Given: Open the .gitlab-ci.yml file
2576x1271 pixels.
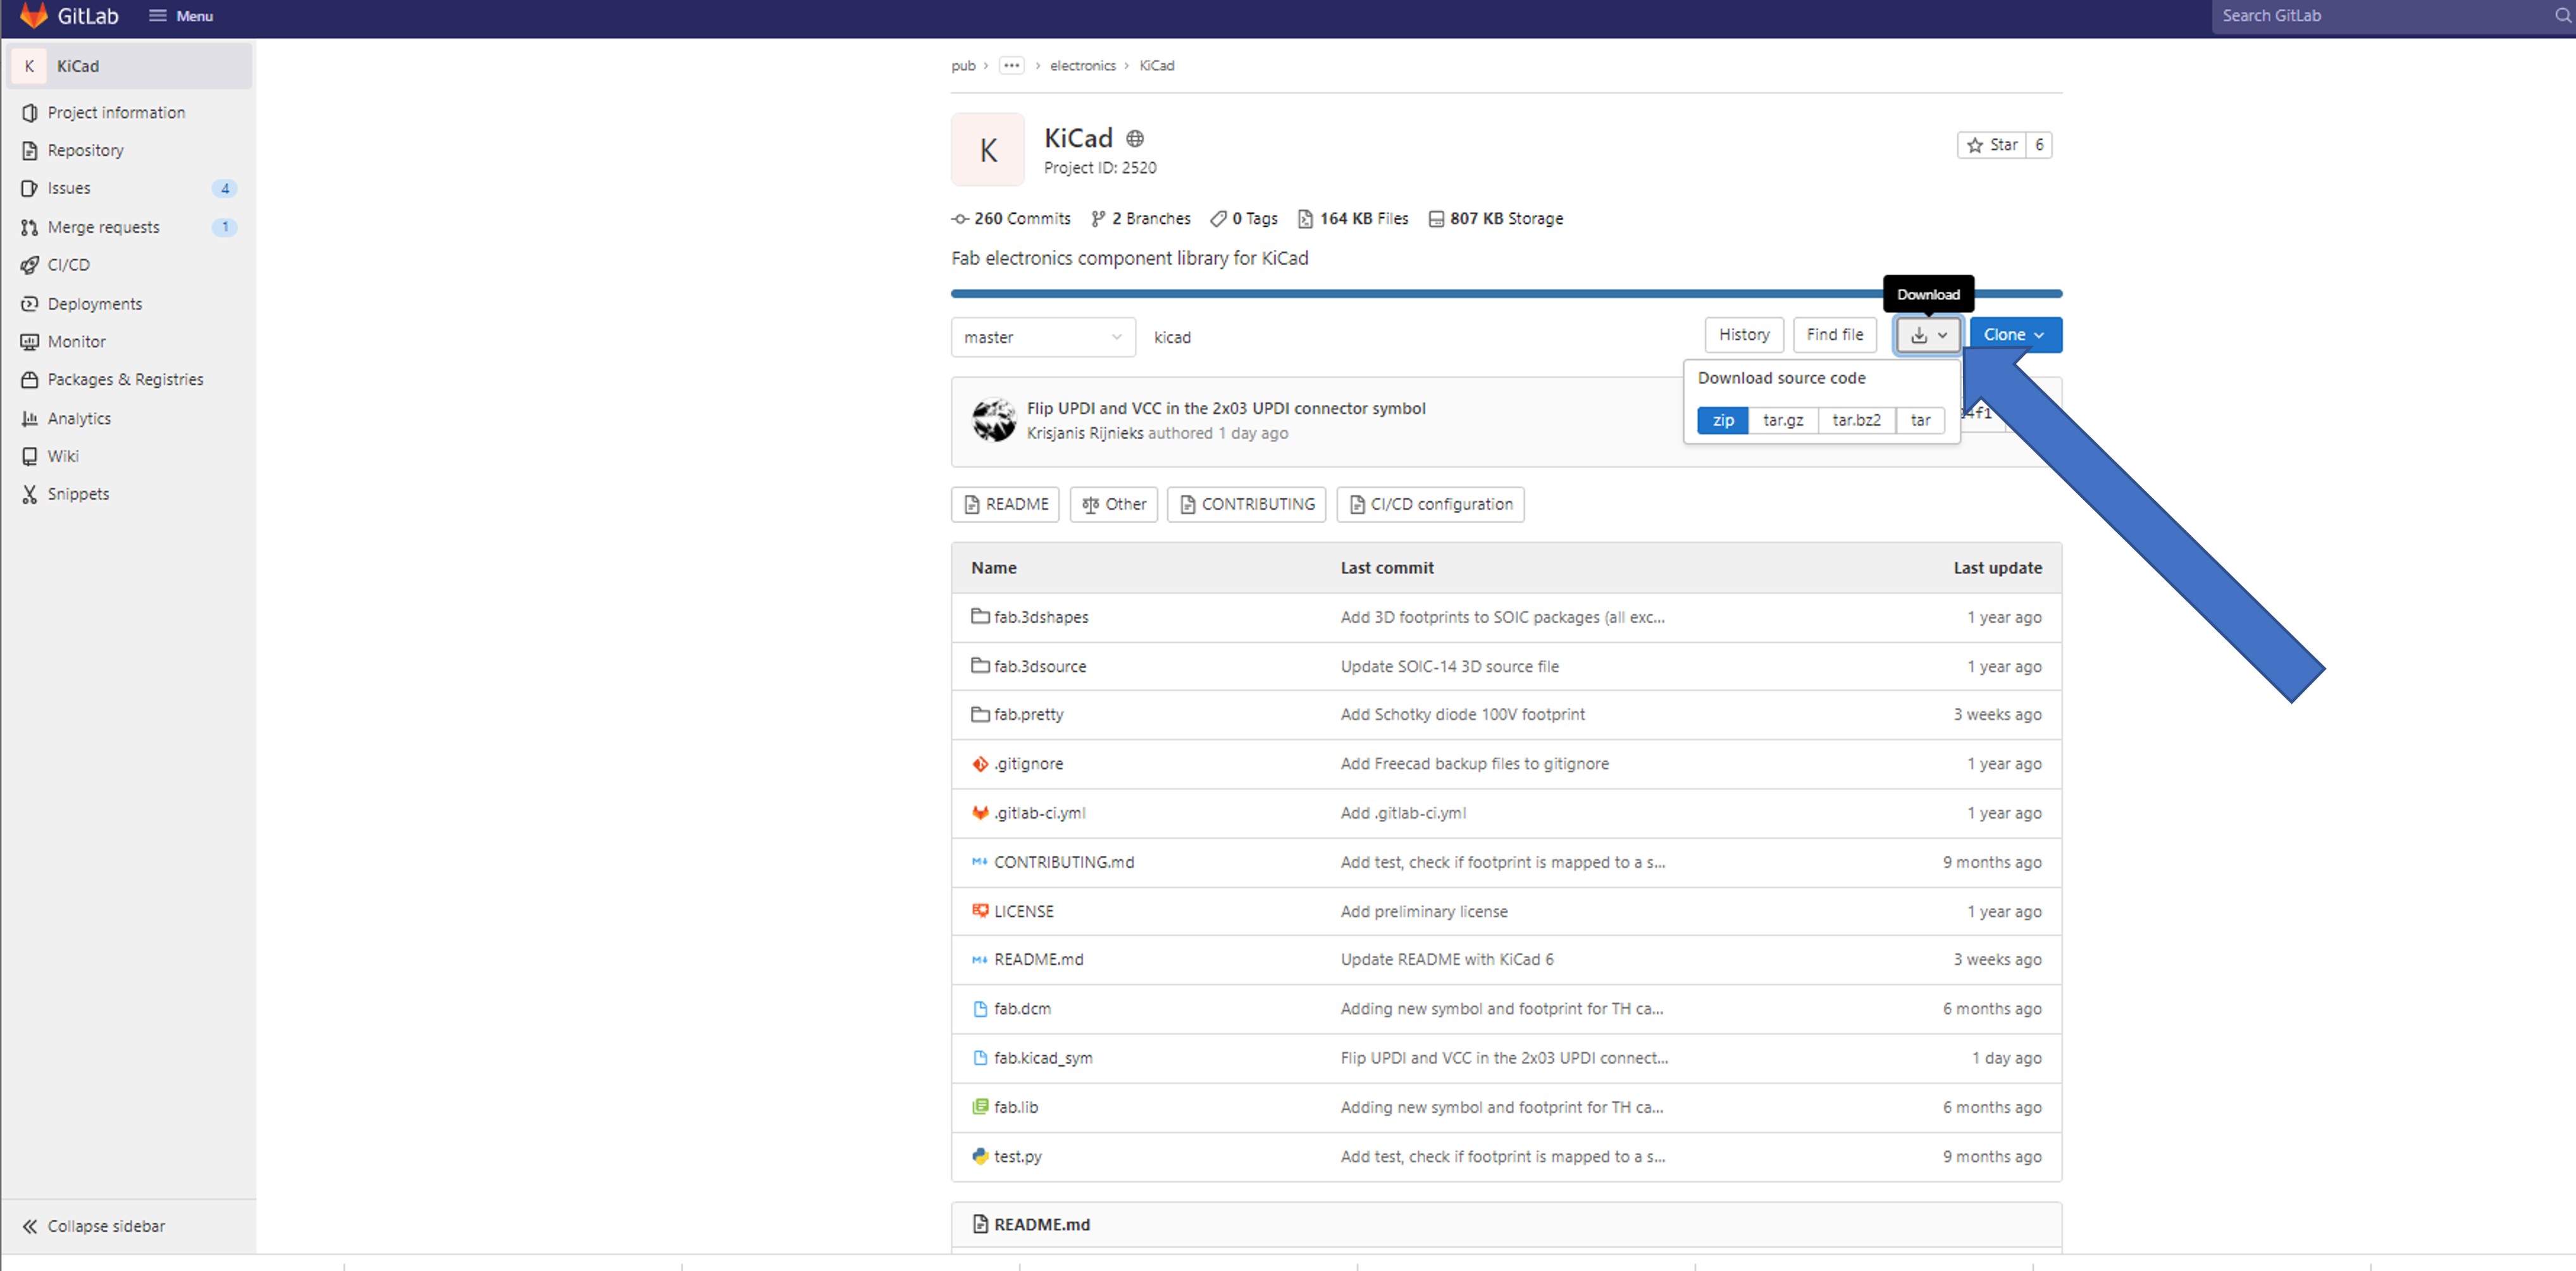Looking at the screenshot, I should tap(1039, 813).
